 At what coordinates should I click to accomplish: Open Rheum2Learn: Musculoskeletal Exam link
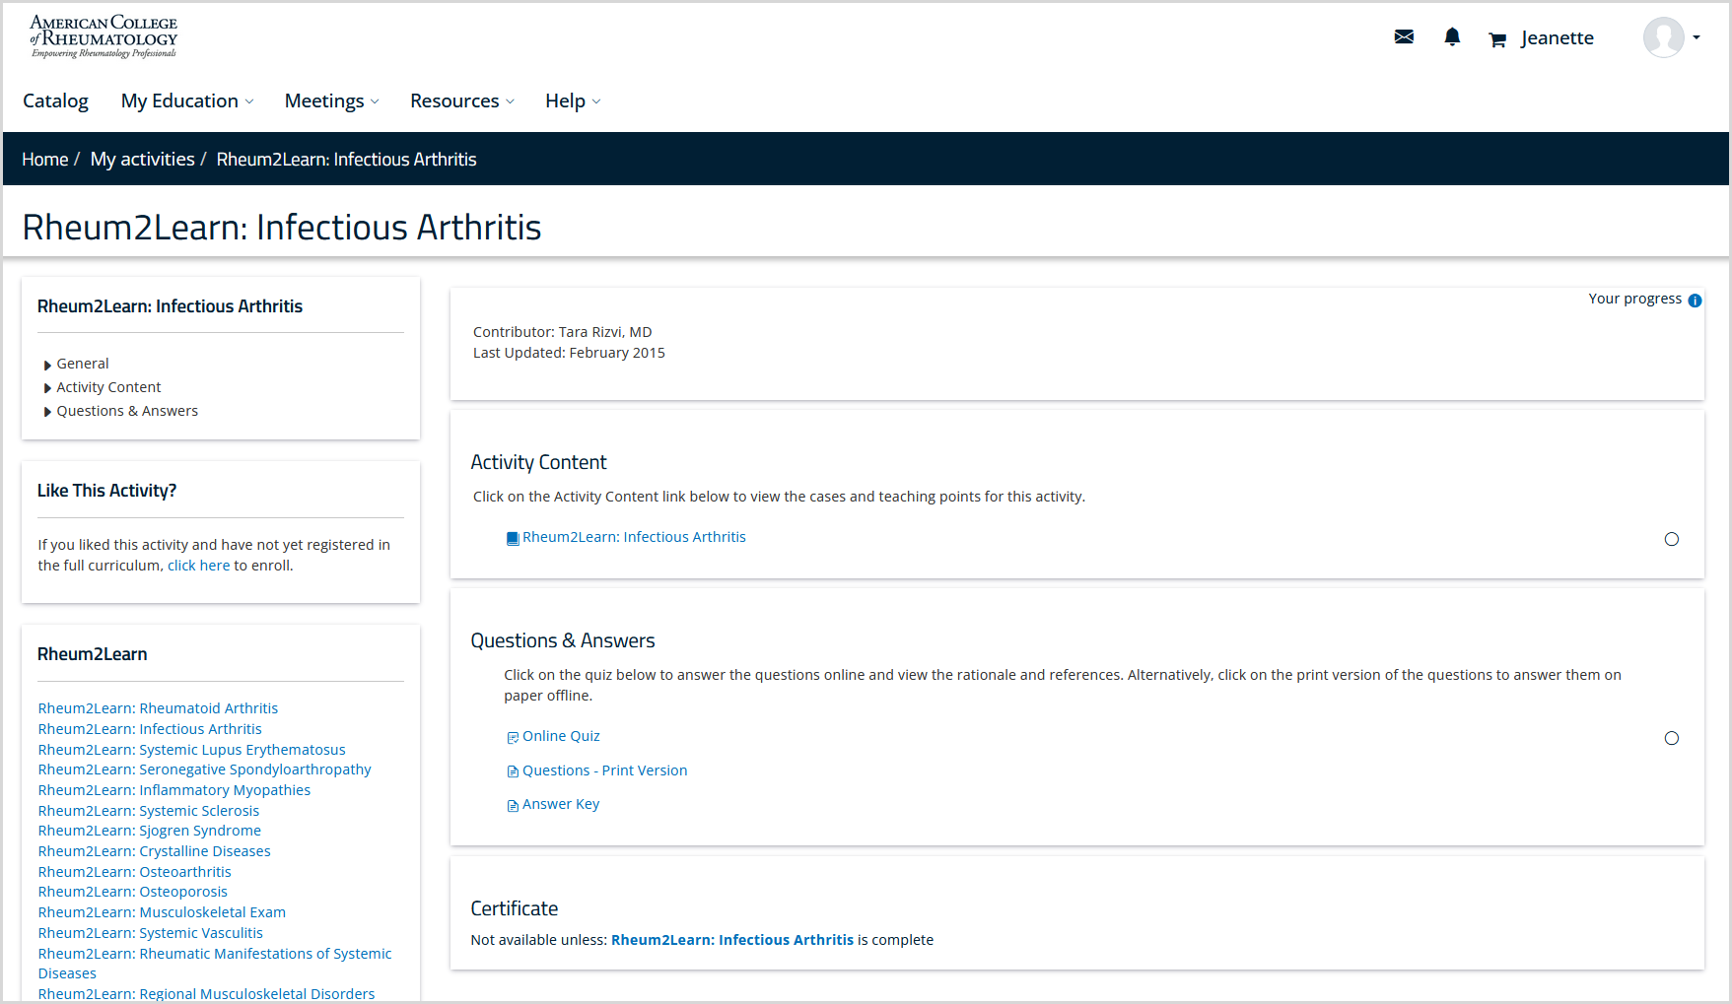(162, 912)
